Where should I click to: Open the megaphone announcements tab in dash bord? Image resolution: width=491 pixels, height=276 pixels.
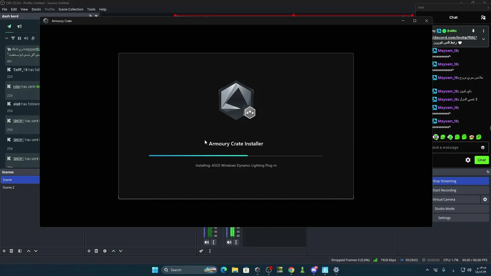(x=19, y=26)
